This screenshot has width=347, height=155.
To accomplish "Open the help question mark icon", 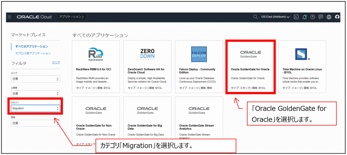I will pos(313,17).
